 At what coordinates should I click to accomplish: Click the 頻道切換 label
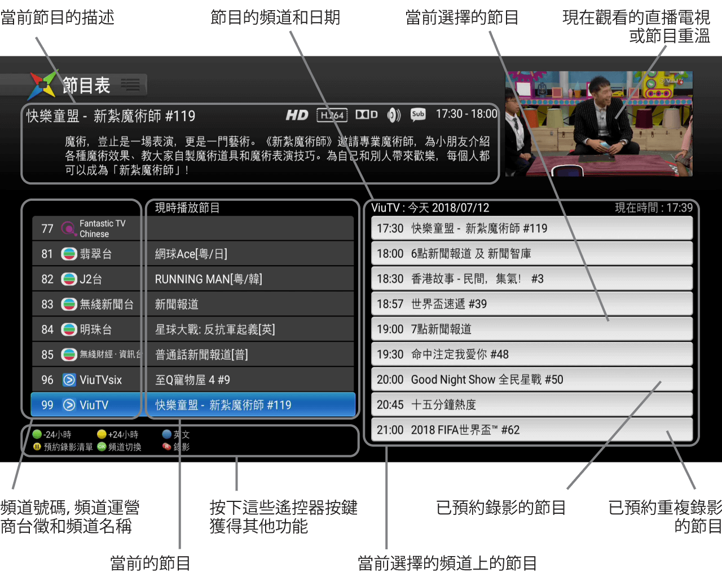[x=125, y=447]
